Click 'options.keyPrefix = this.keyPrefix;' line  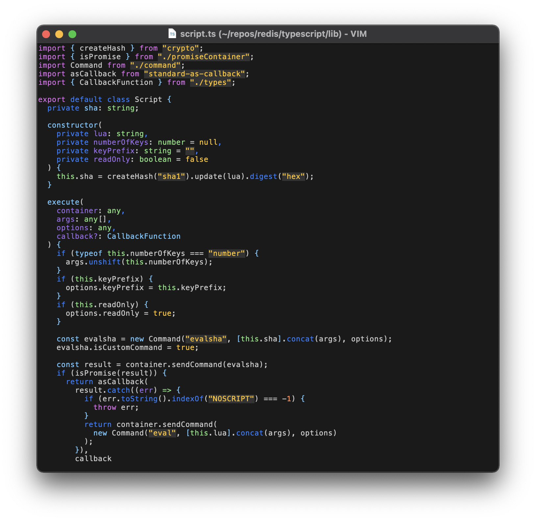146,288
